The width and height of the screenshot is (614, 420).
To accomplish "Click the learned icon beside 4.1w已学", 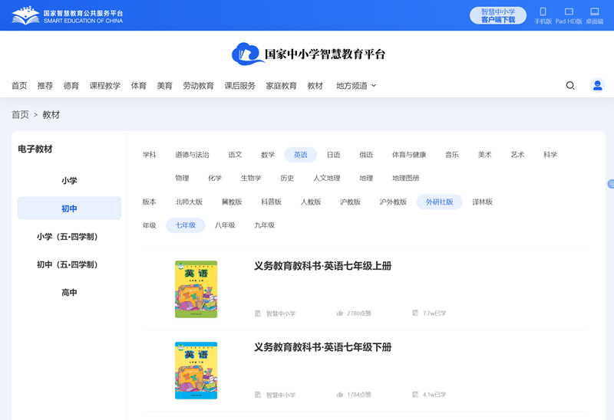I will [x=415, y=394].
